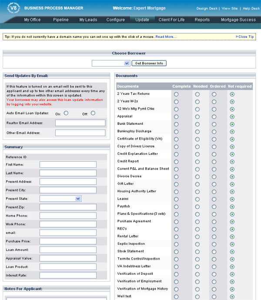Screen dimensions: 261x300
Task: Mark Septic Inspection as Ordered
Action: (214, 244)
